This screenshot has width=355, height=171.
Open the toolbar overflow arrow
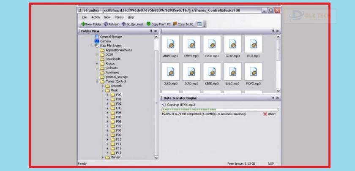tap(205, 24)
